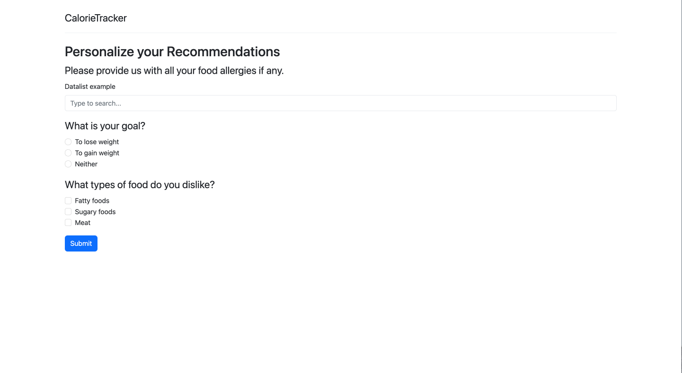Screen dimensions: 682x373
Task: Check the "Fatty foods" dislike option
Action: 68,200
